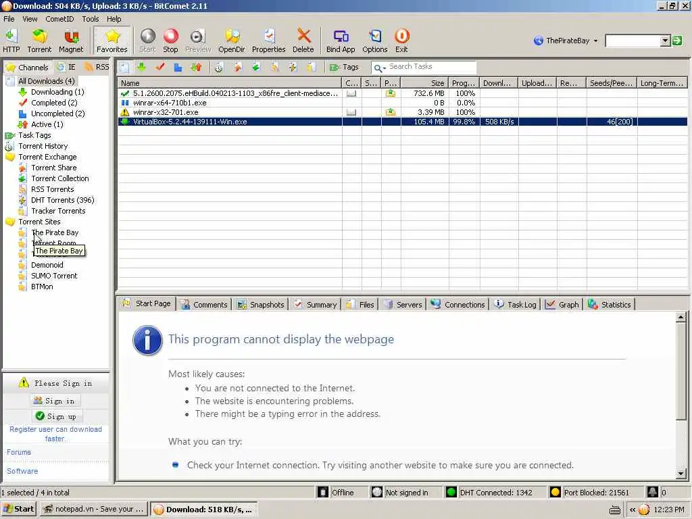
Task: Click the torrent collection toolbar icon
Action: (256, 67)
